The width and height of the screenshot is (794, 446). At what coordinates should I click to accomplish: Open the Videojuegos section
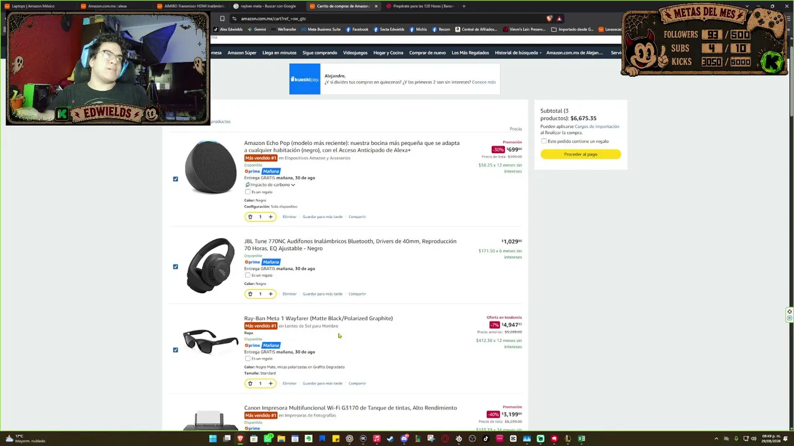[x=355, y=53]
